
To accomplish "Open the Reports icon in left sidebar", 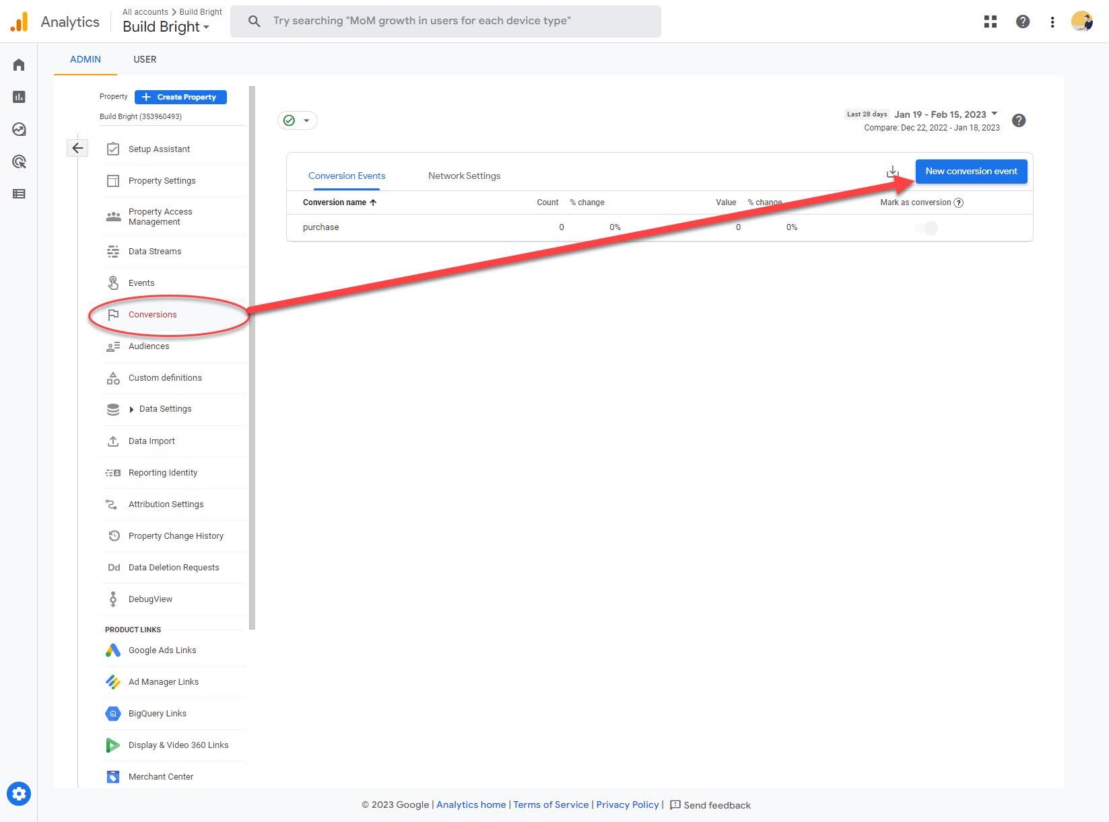I will click(19, 97).
